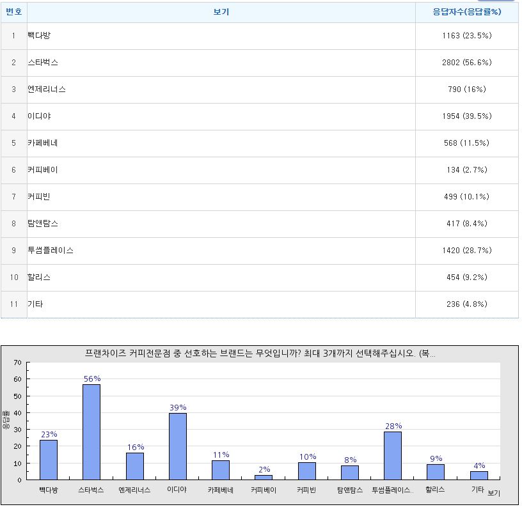
Task: Click the 70 tick on the y-axis
Action: [18, 363]
